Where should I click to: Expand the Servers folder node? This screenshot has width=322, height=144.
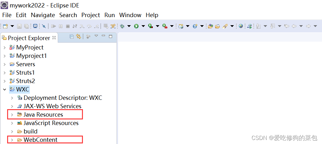[5, 64]
